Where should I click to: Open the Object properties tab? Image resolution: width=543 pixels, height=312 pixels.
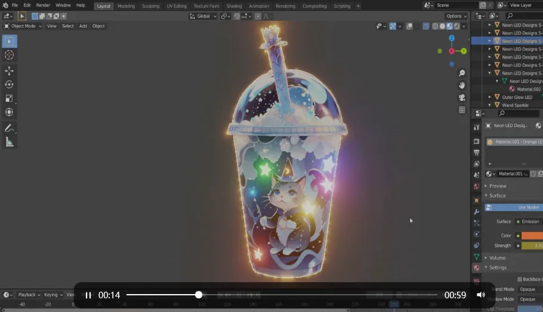[477, 200]
